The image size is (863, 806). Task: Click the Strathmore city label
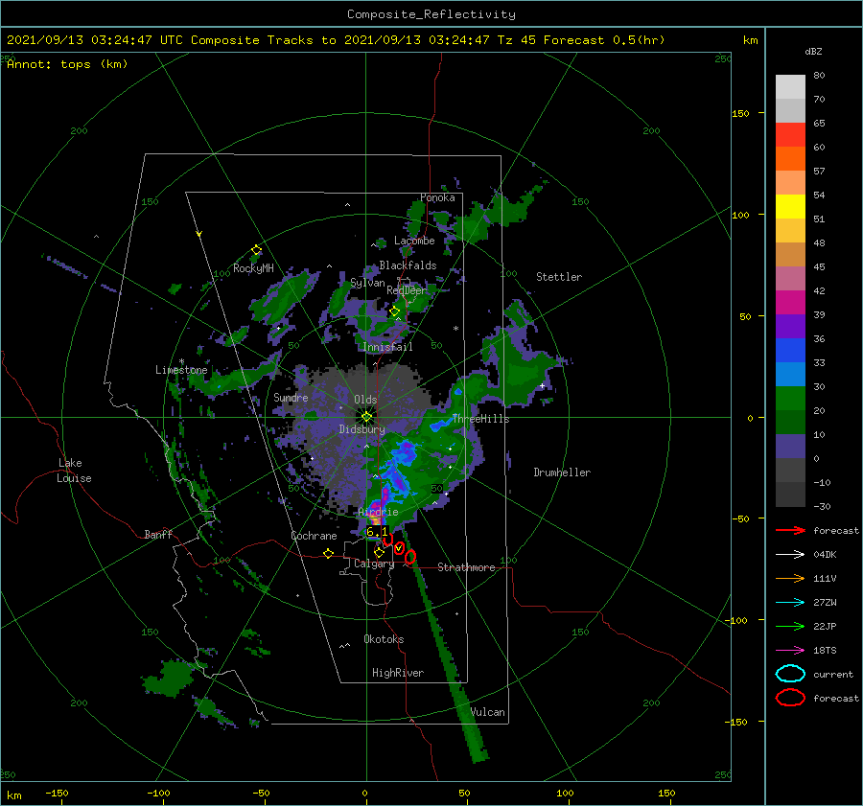click(x=466, y=567)
